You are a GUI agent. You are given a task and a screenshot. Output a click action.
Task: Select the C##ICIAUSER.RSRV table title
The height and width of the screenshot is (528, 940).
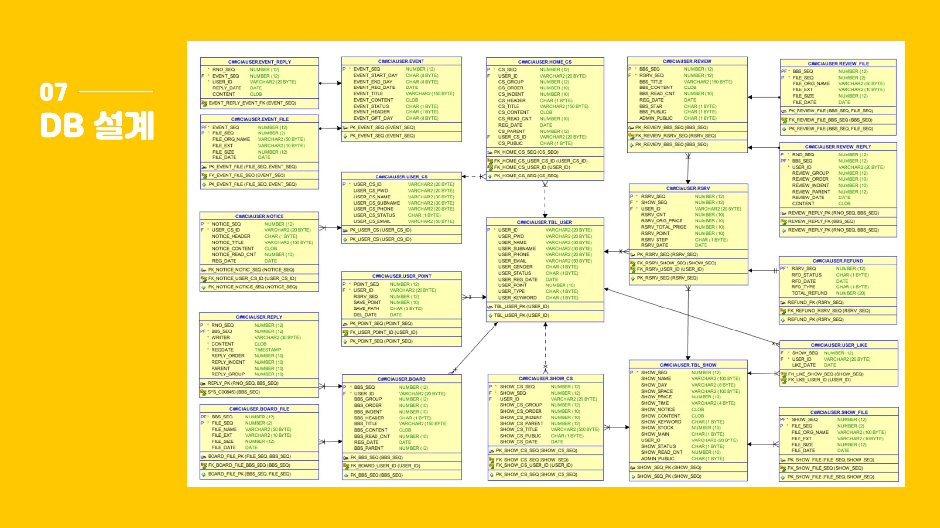click(x=688, y=188)
